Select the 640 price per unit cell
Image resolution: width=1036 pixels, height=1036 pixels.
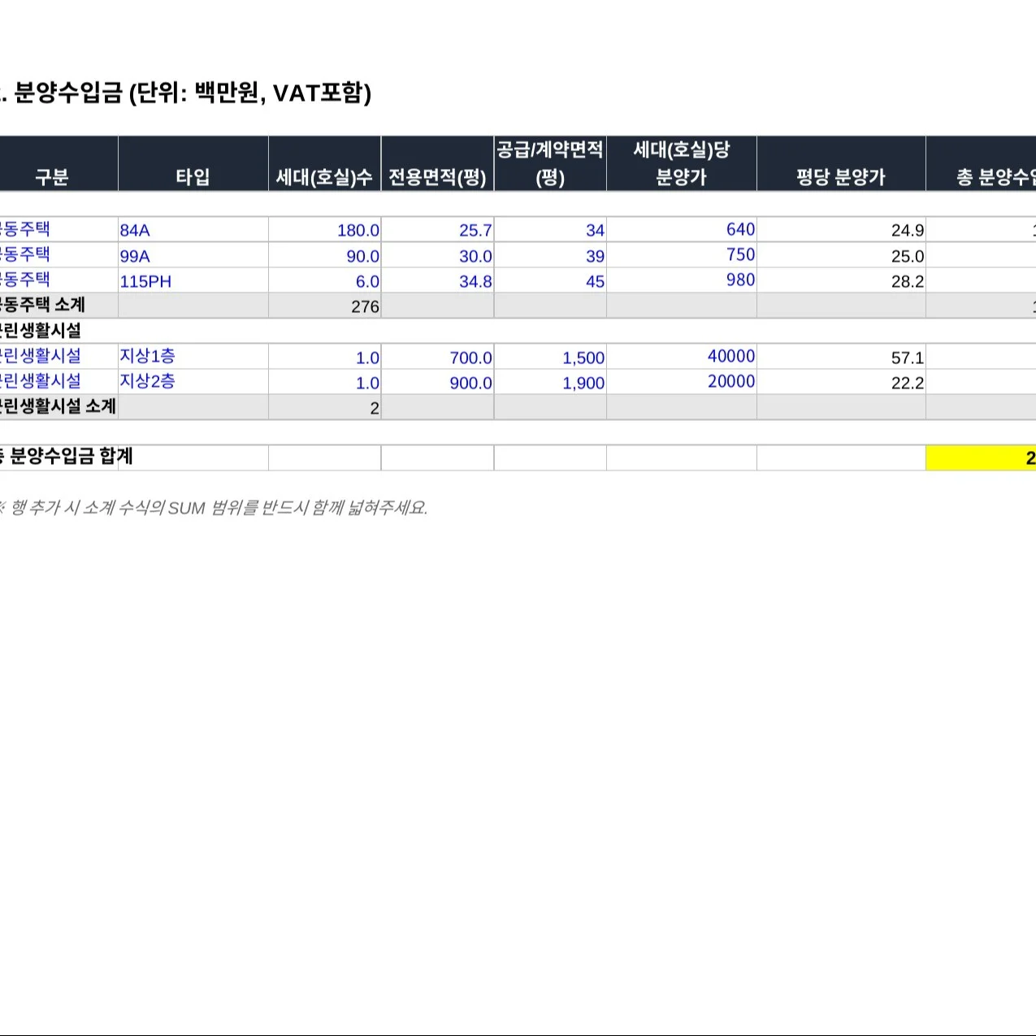click(682, 230)
